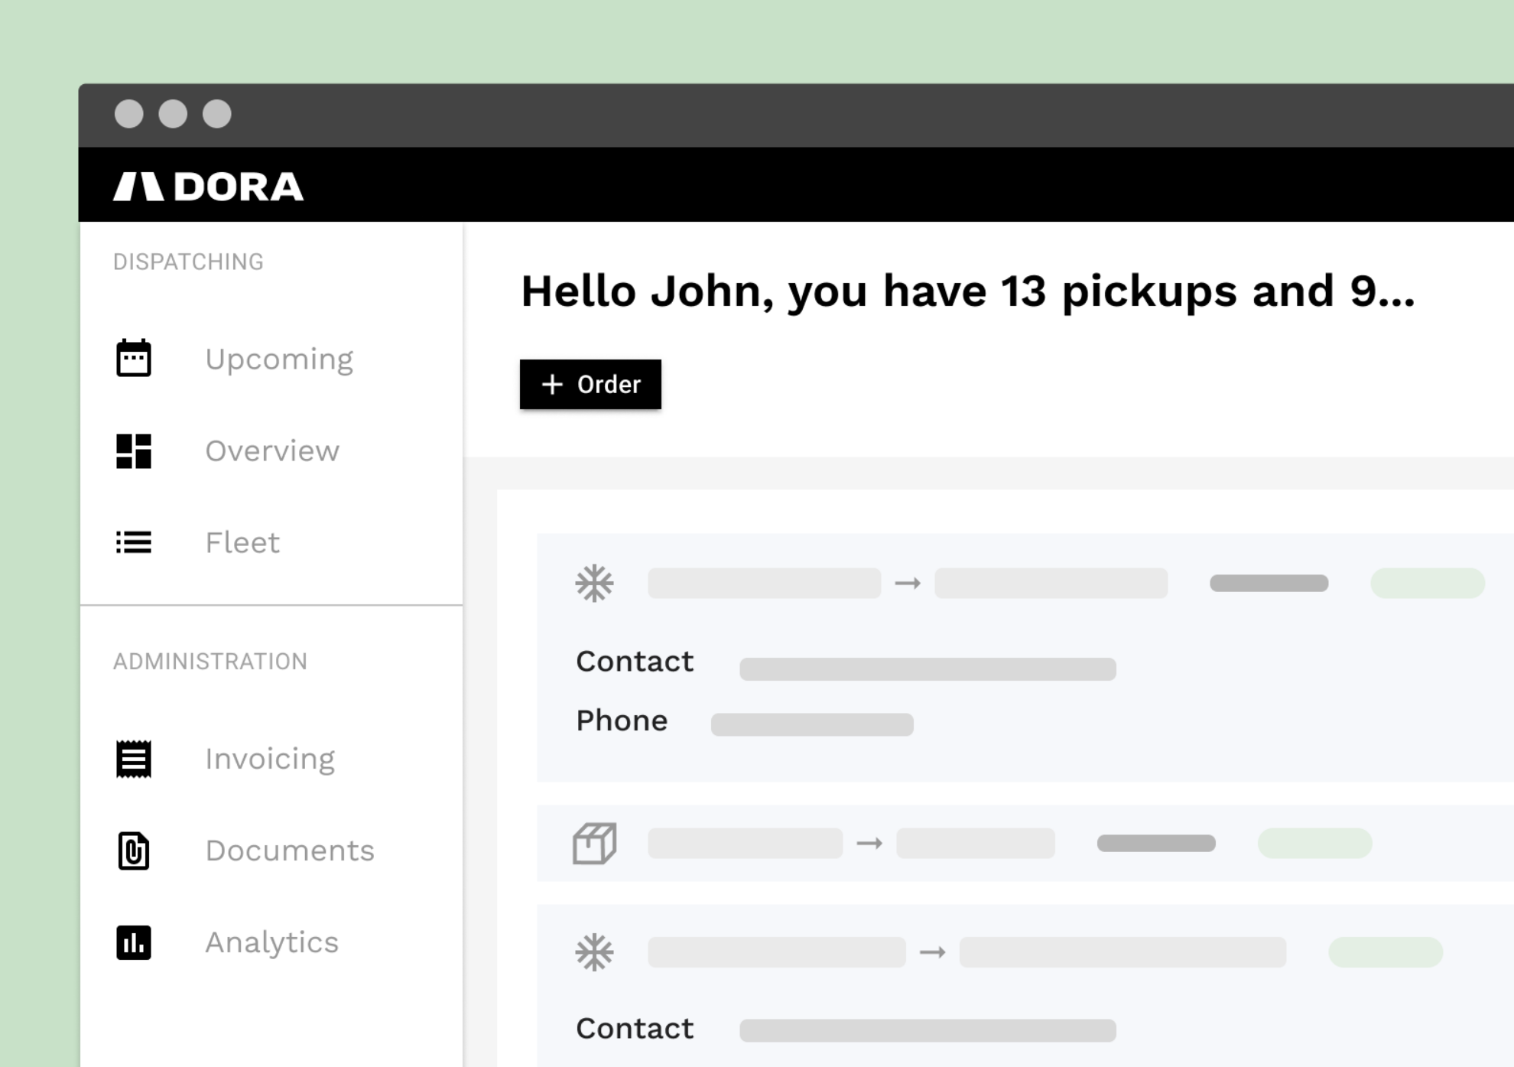The height and width of the screenshot is (1067, 1514).
Task: Click the Fleet list icon
Action: [133, 542]
